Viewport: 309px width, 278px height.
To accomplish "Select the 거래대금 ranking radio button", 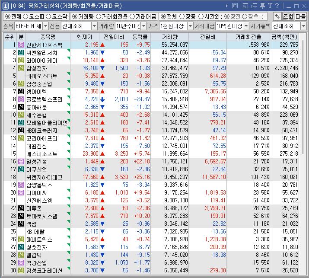I will coord(132,16).
